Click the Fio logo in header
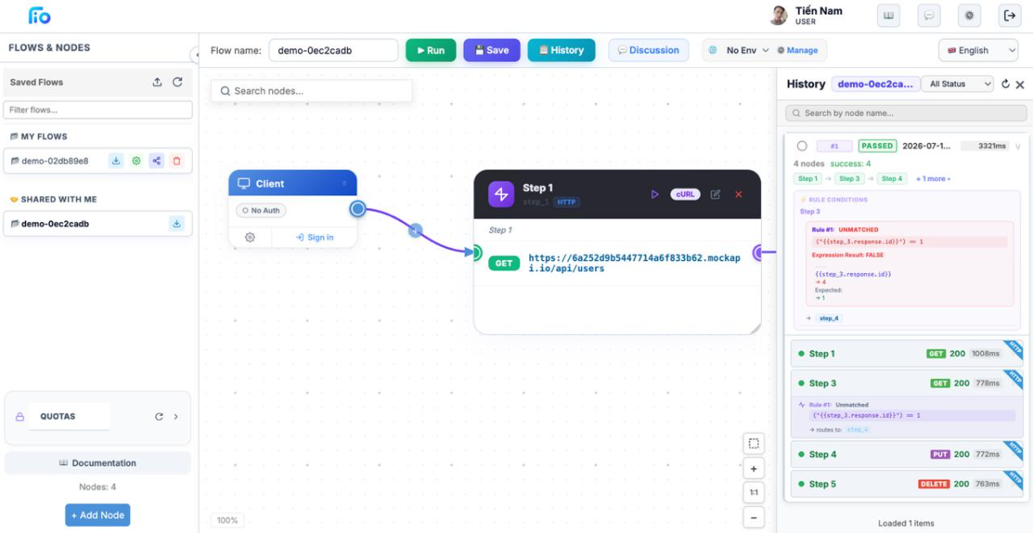The width and height of the screenshot is (1033, 533). point(40,15)
